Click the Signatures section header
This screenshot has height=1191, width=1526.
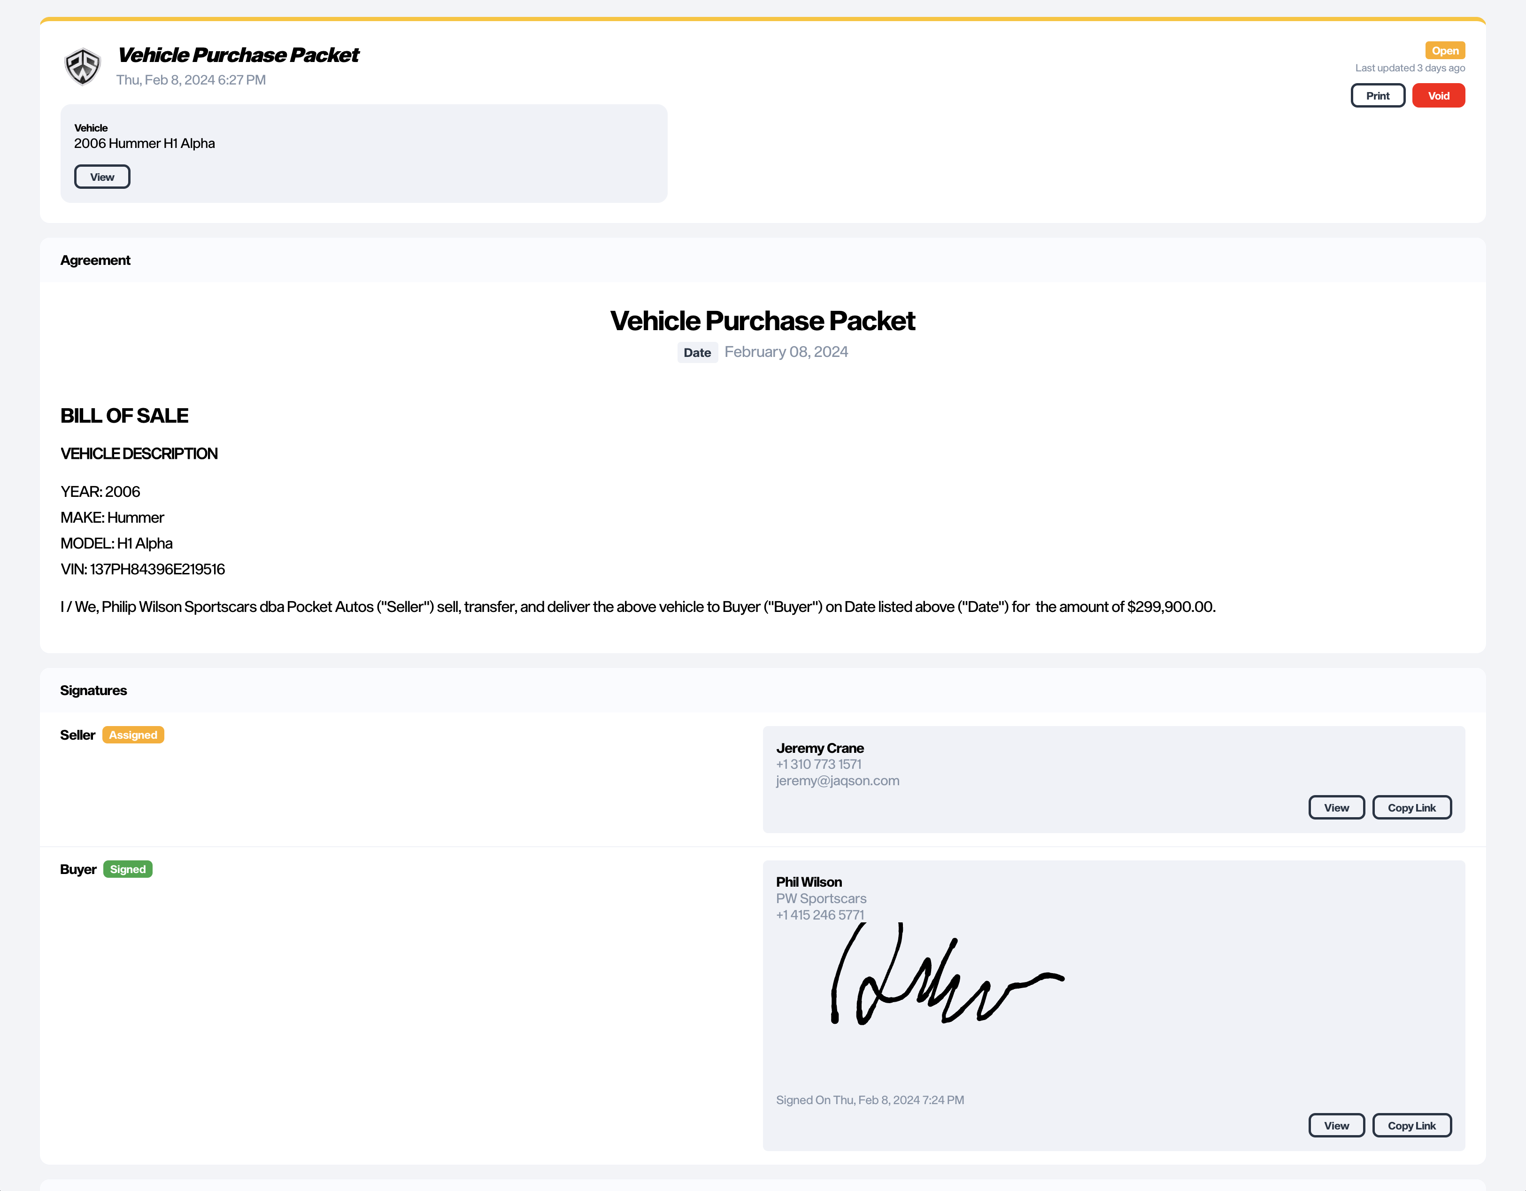(x=93, y=690)
